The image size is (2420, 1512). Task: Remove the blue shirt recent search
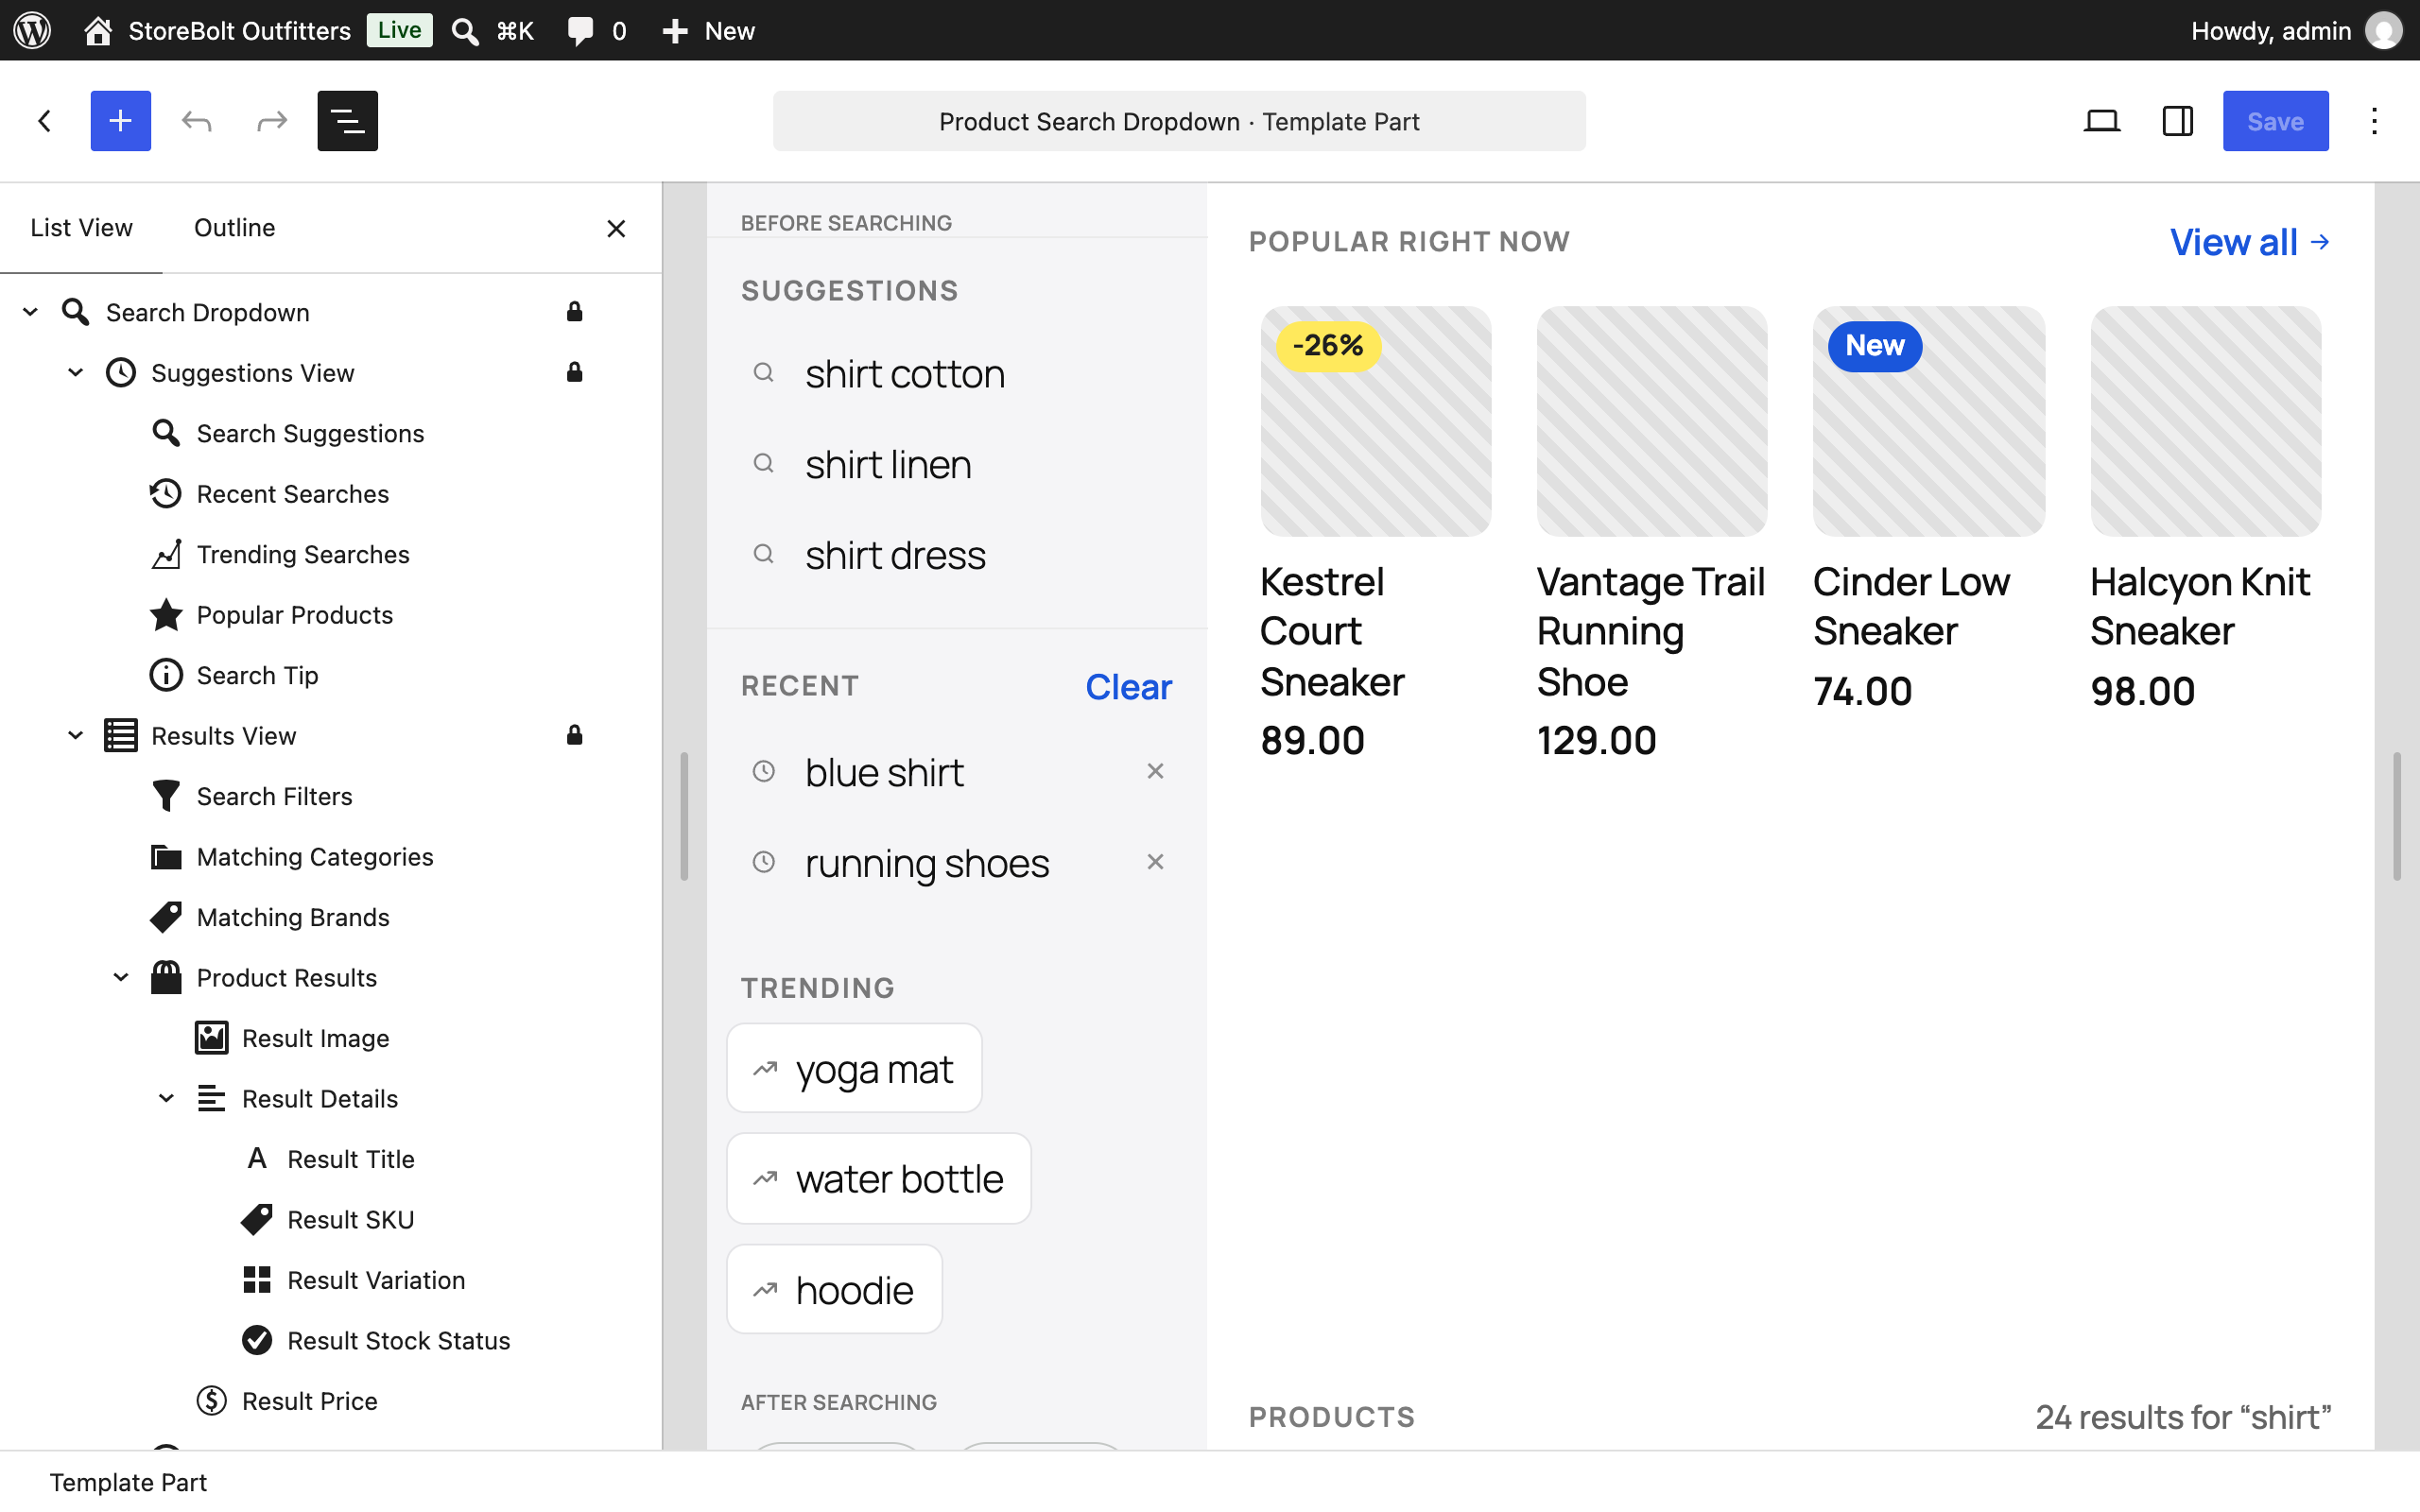[x=1155, y=771]
